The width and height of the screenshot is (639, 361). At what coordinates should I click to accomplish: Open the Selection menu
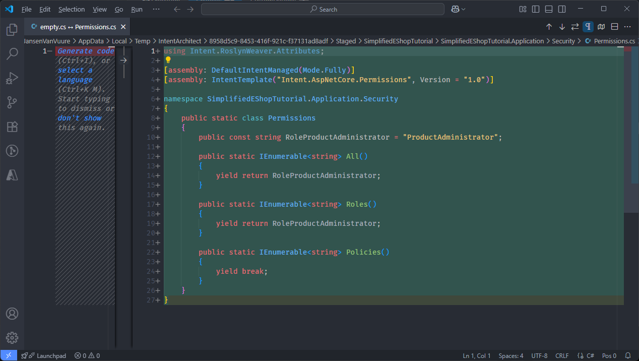point(72,9)
